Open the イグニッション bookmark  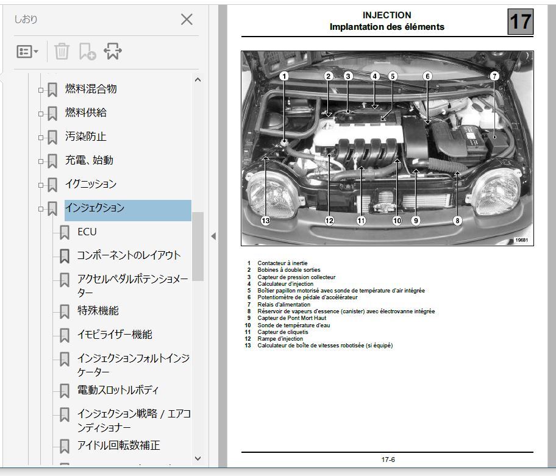click(x=91, y=184)
